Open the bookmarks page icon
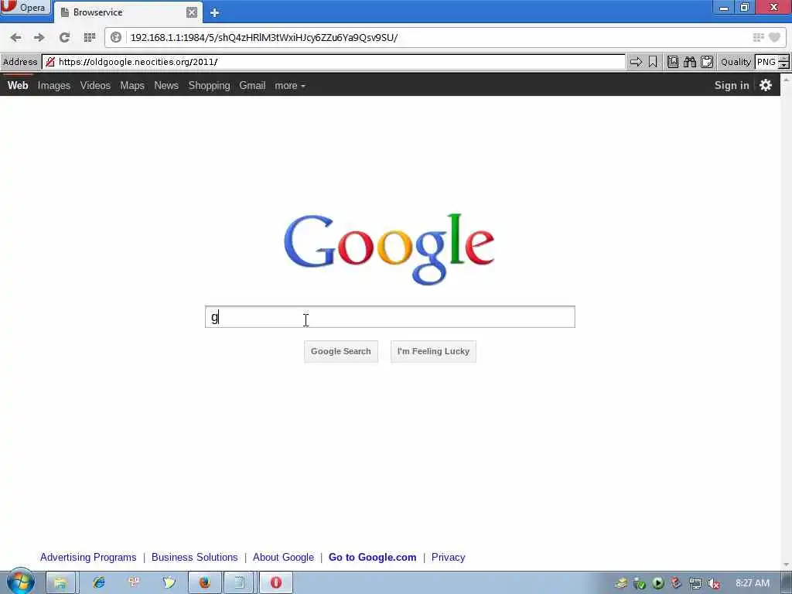This screenshot has width=792, height=594. (x=673, y=62)
